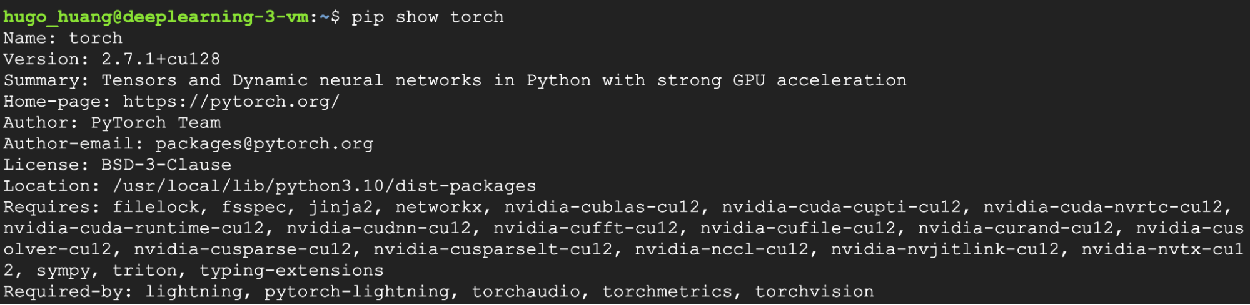Viewport: 1250px width, 305px height.
Task: Click 'torchaudio' in the Required-by list
Action: (x=525, y=292)
